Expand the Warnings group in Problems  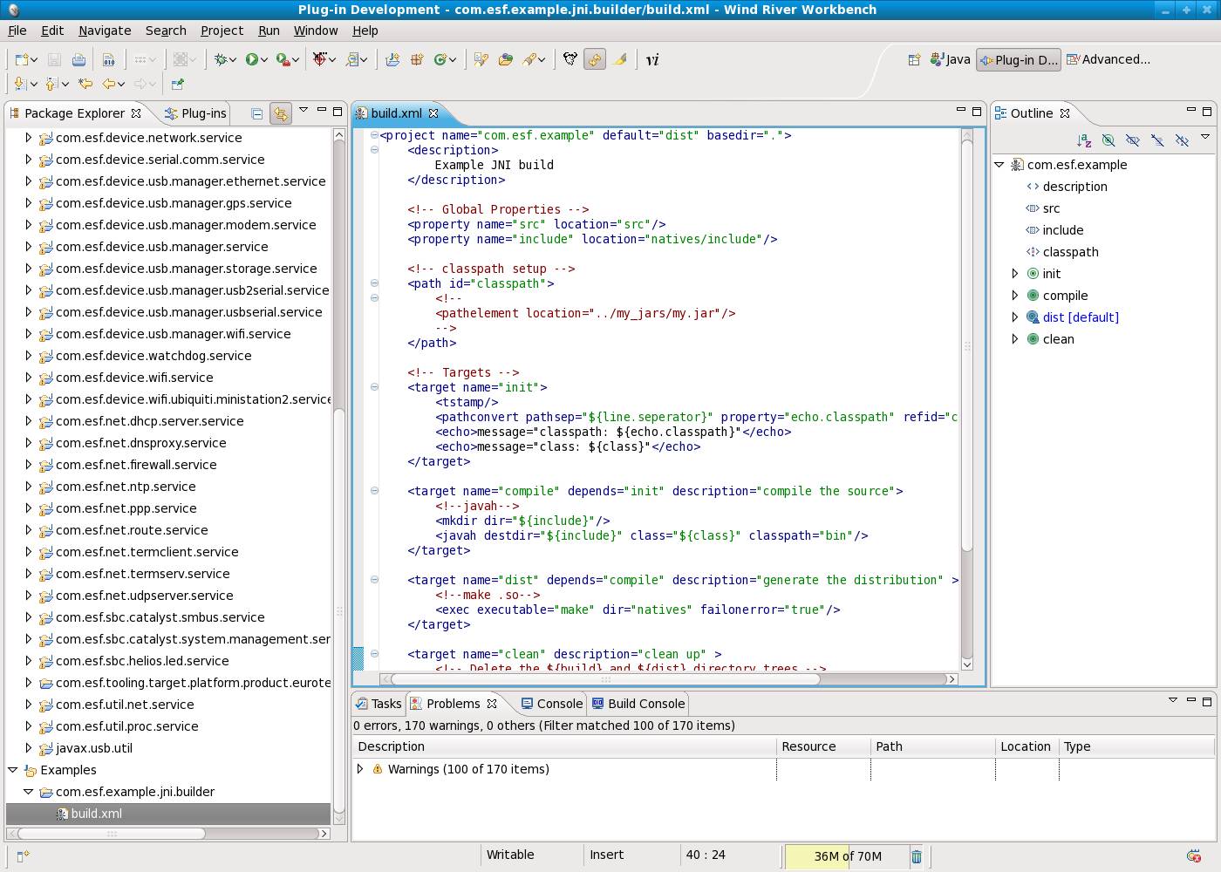[x=360, y=769]
